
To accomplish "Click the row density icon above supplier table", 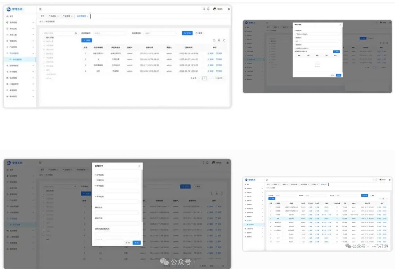I will pos(214,41).
